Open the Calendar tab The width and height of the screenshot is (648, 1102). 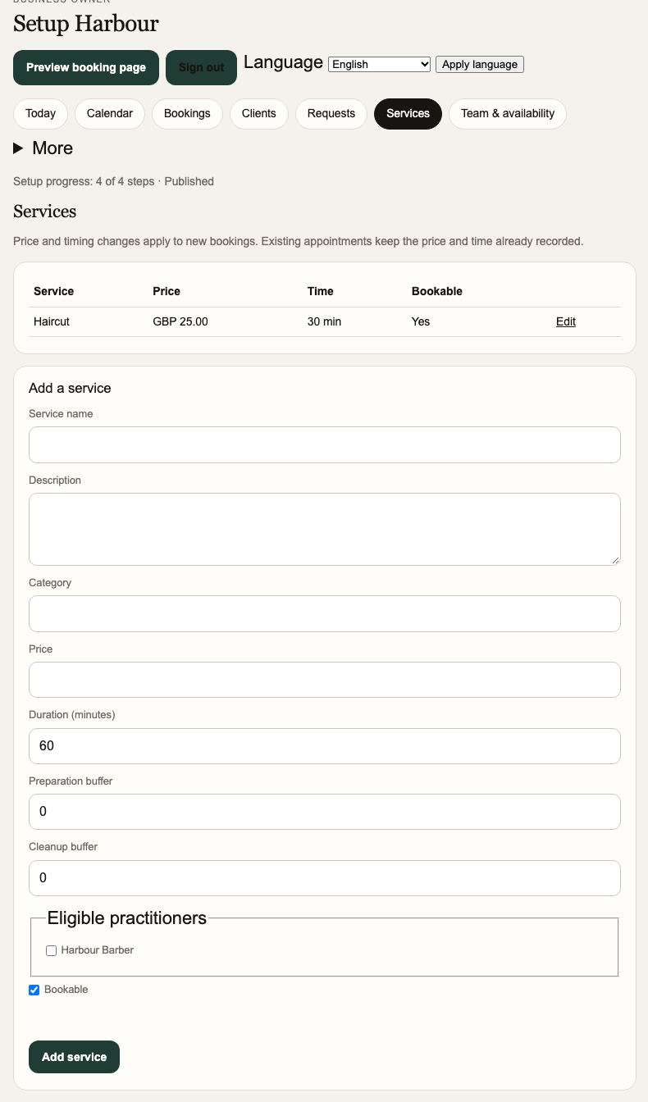[110, 113]
